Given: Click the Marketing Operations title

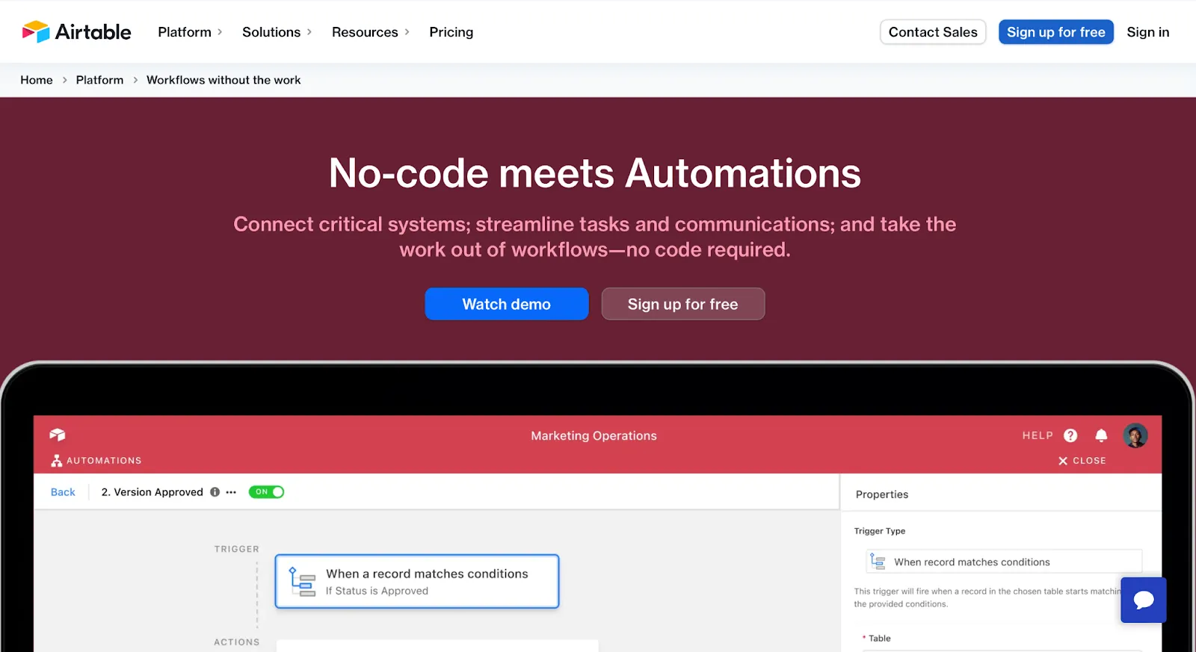Looking at the screenshot, I should click(594, 435).
